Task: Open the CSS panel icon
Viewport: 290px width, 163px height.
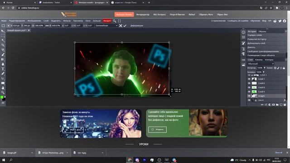Action: (x=243, y=60)
